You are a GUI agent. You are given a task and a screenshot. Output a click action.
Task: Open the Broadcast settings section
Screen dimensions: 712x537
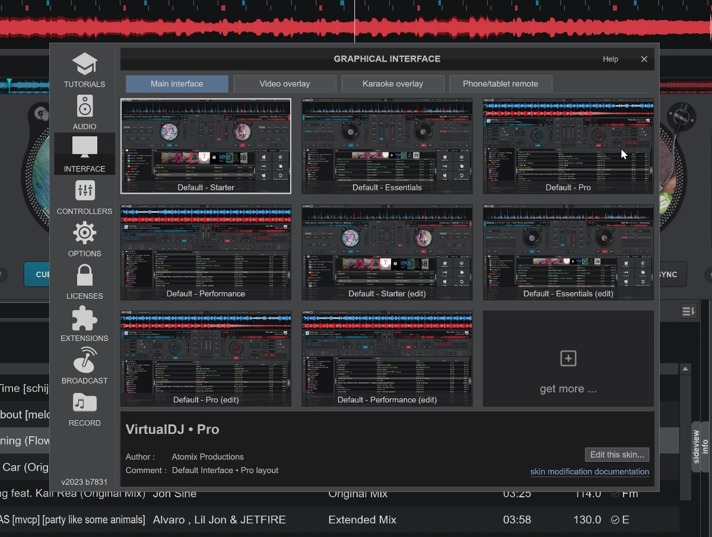click(x=84, y=366)
